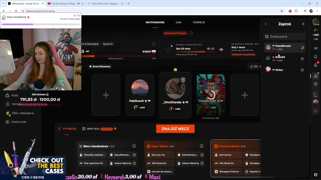321x180 pixels.
Task: Go back using the browser back arrow
Action: point(4,11)
